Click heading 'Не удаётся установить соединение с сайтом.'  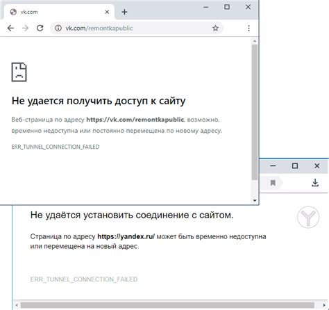coord(132,215)
